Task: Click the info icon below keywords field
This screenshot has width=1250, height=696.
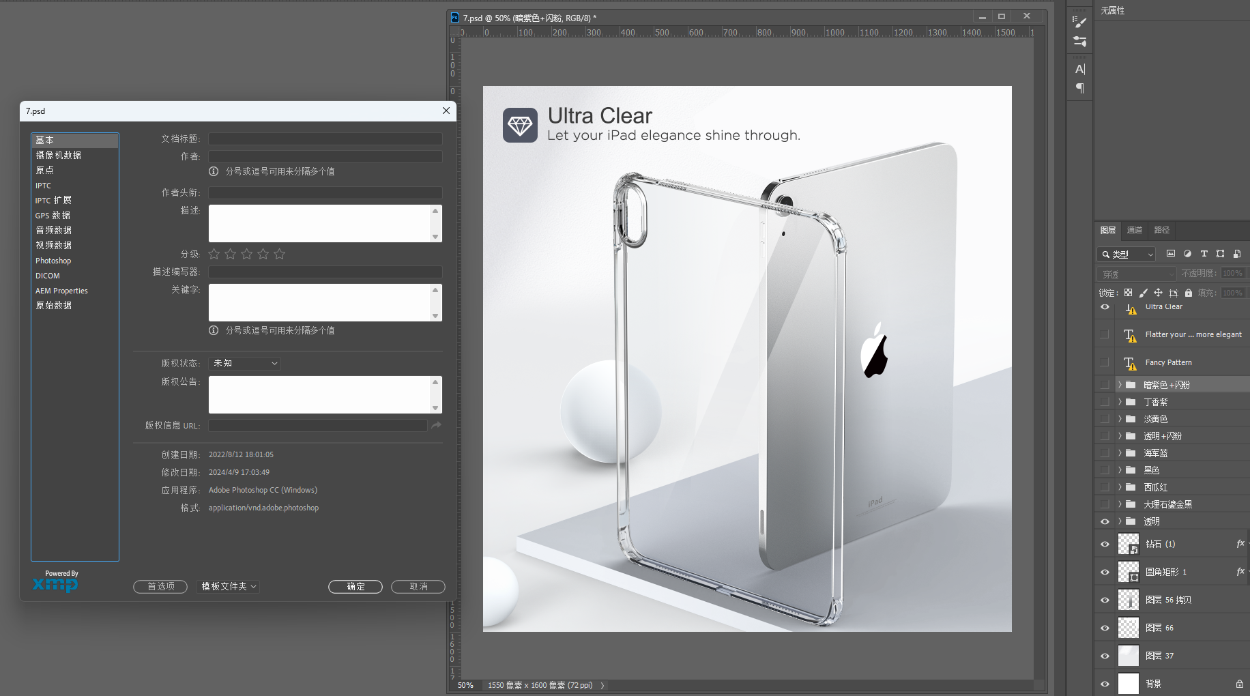Action: [x=214, y=330]
